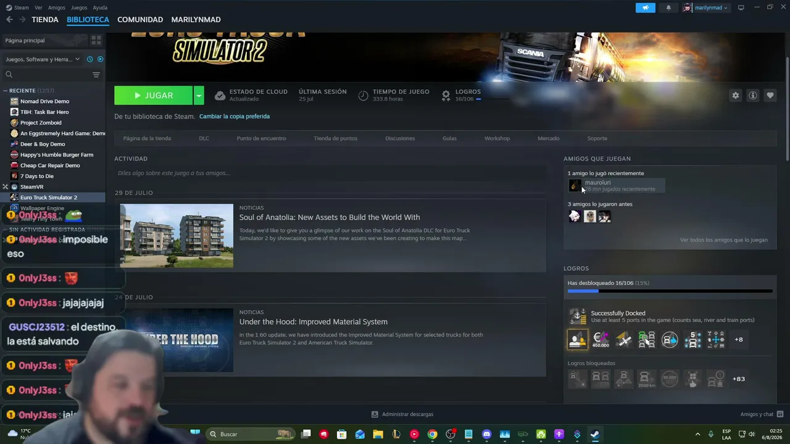Go to the TIENDA tab
This screenshot has width=790, height=444.
click(45, 20)
